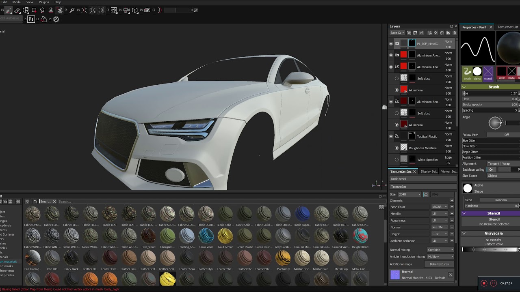Open Ambient occlusion mixing Multiply dropdown
This screenshot has width=520, height=292.
coord(440,256)
